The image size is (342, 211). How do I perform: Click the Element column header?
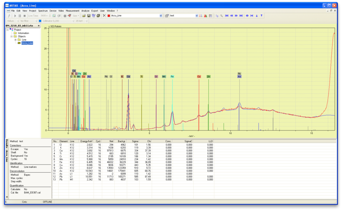pyautogui.click(x=63, y=141)
